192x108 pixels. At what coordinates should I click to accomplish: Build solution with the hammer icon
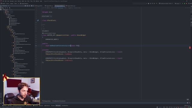click(x=157, y=4)
